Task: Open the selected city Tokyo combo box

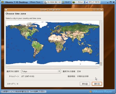Action: [41, 71]
